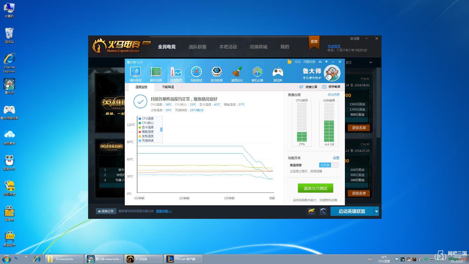469x264 pixels.
Task: Switch to 节能降温 tab
Action: [x=168, y=87]
